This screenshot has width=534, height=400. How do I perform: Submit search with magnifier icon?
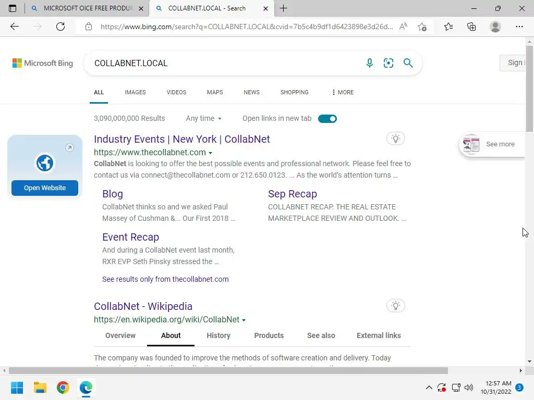click(408, 63)
